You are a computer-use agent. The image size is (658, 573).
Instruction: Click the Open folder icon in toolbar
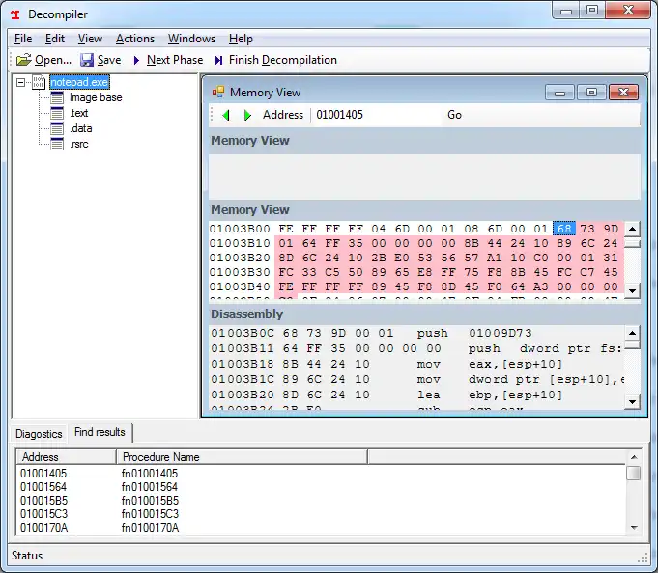pos(23,60)
